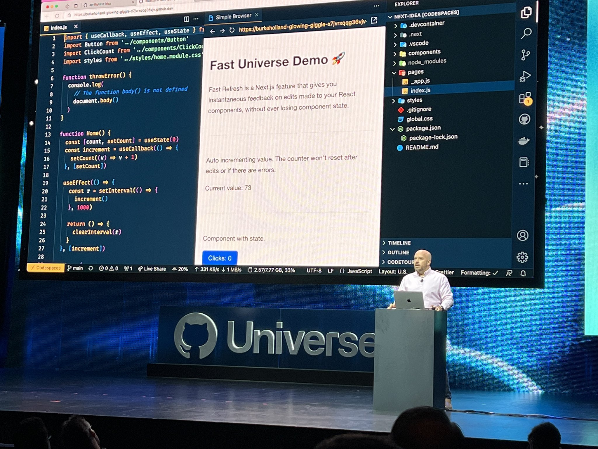
Task: Refresh the Simple Browser page
Action: pyautogui.click(x=232, y=29)
